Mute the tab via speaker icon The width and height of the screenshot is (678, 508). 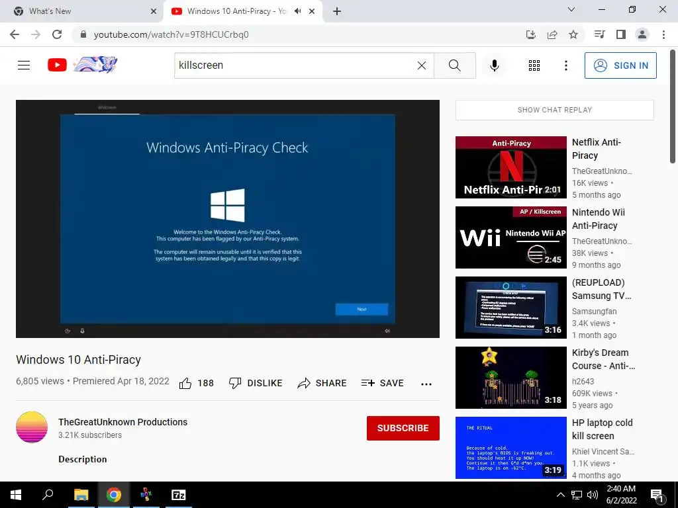[x=297, y=11]
